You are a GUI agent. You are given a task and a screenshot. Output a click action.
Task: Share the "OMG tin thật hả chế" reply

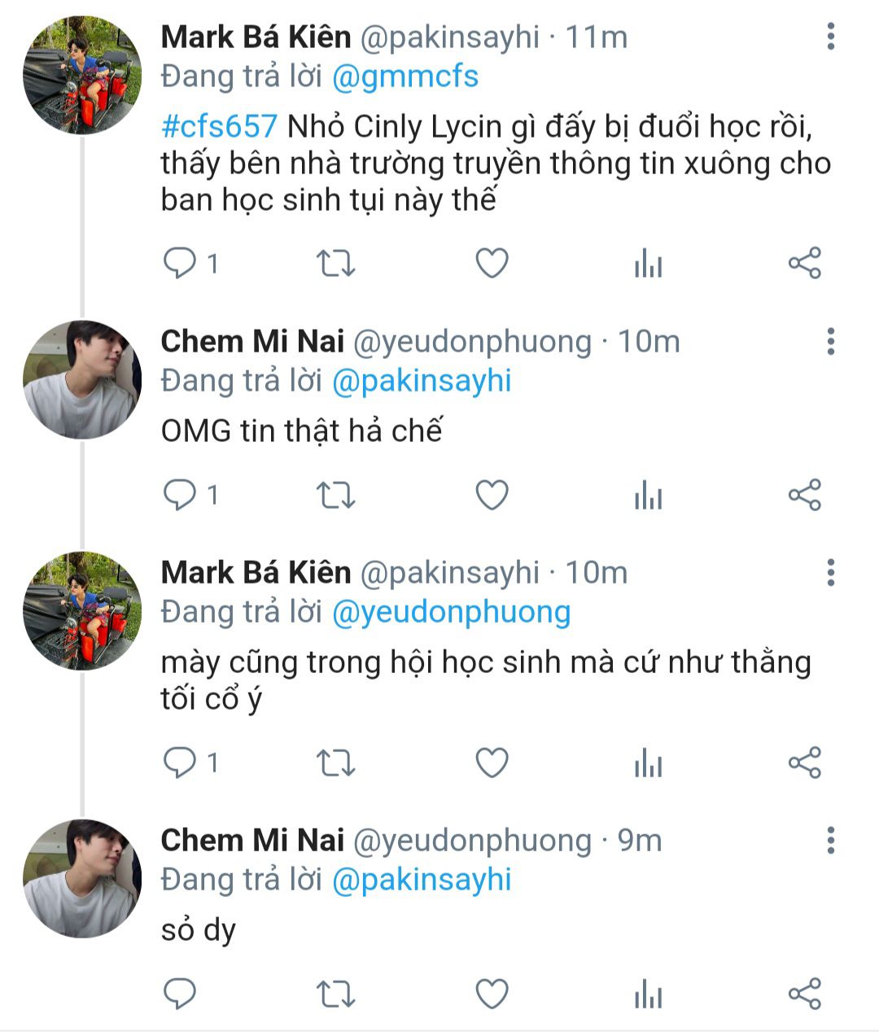[805, 495]
